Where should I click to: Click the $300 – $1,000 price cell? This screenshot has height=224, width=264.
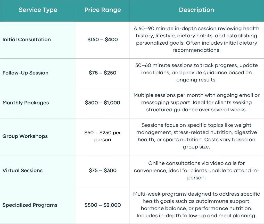[x=103, y=103]
